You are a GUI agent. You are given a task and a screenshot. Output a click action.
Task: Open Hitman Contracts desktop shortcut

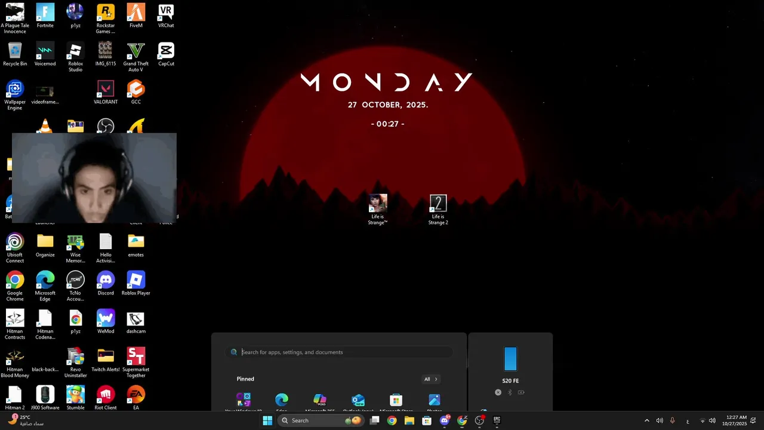[x=15, y=324]
